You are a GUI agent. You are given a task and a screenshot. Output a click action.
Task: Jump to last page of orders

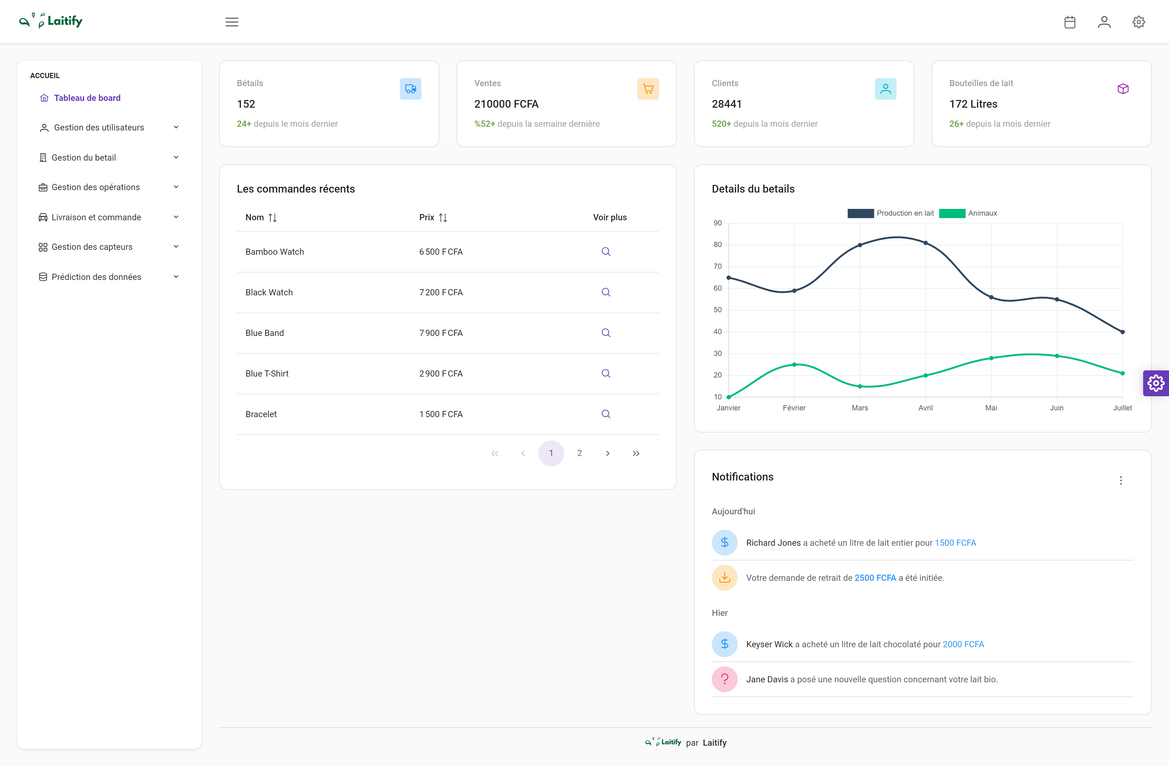point(636,453)
